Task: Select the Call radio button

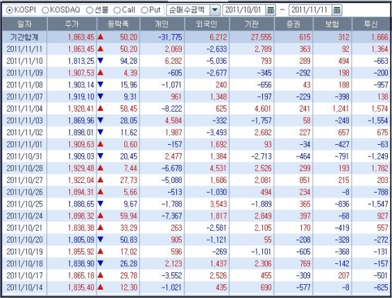Action: tap(117, 10)
